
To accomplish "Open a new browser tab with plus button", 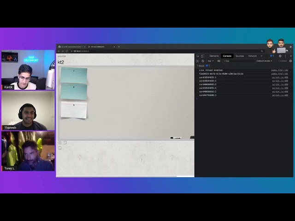I will 119,47.
